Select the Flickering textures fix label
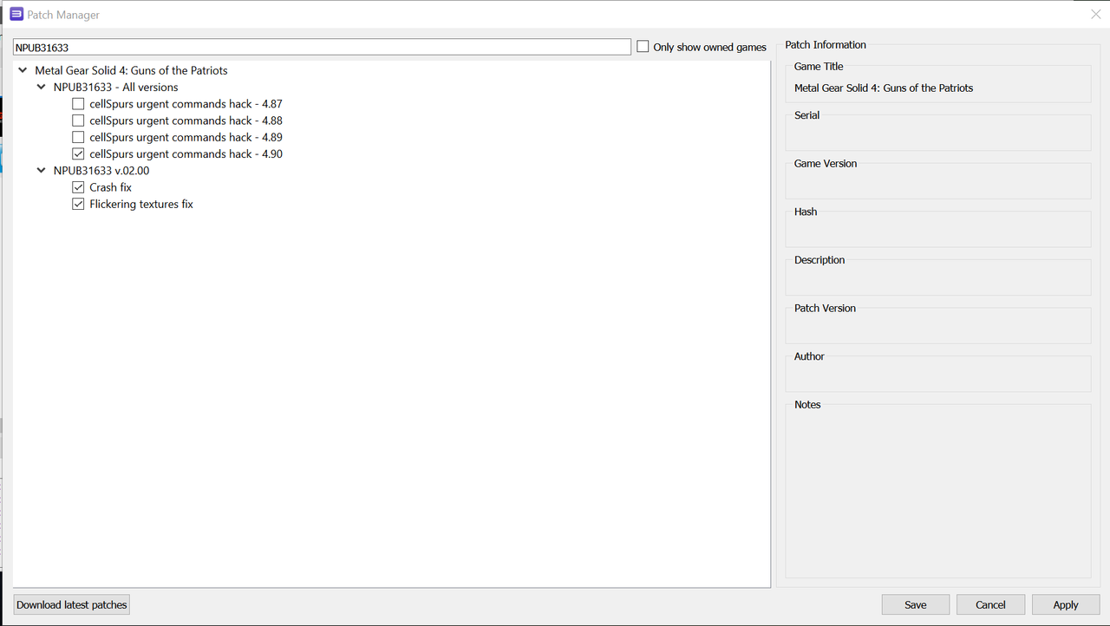Viewport: 1110px width, 626px height. (141, 204)
